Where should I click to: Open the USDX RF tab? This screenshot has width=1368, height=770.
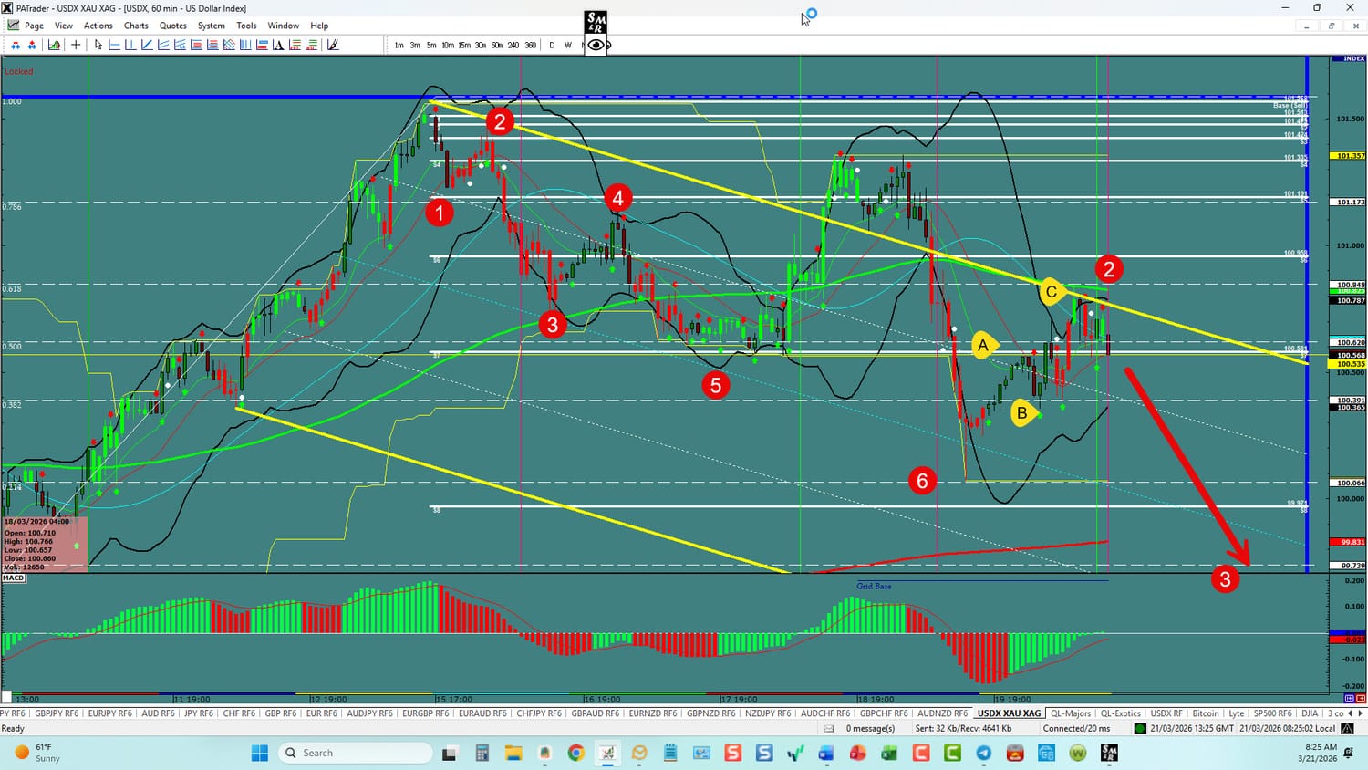pos(1166,713)
